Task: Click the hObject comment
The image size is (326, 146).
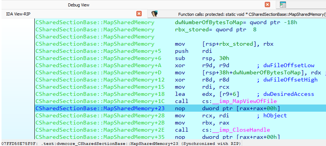Action: click(x=272, y=115)
